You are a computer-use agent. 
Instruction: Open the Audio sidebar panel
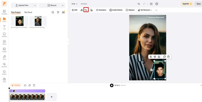[x=4, y=57]
